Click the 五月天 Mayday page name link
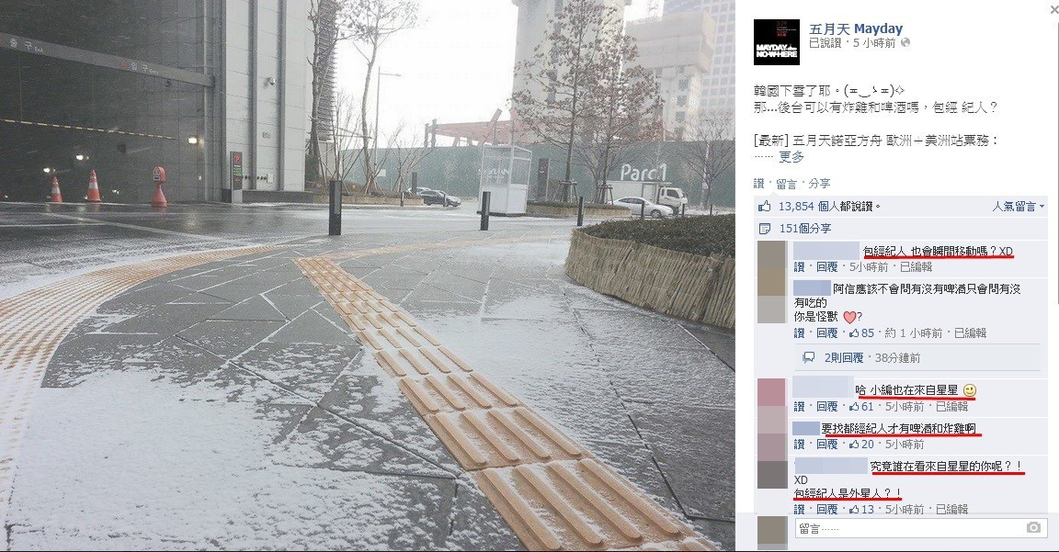This screenshot has height=552, width=1059. (x=856, y=28)
